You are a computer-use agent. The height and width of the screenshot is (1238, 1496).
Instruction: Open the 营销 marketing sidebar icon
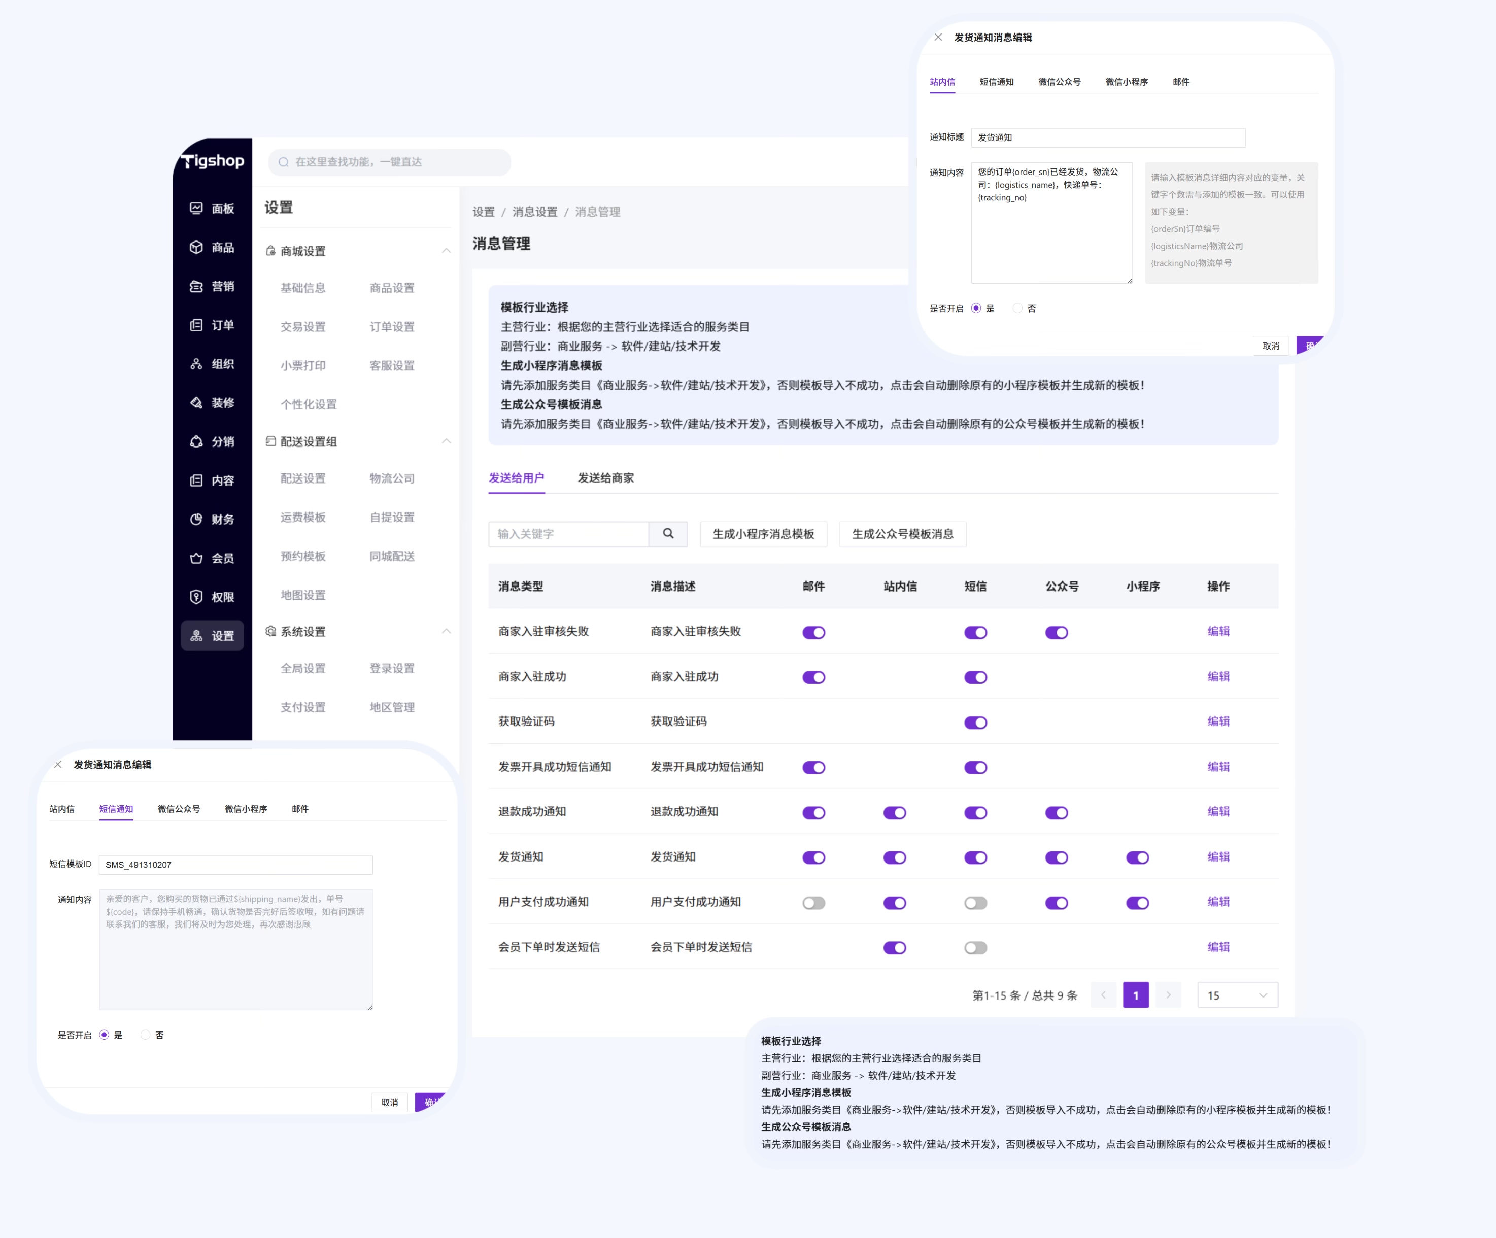point(196,286)
